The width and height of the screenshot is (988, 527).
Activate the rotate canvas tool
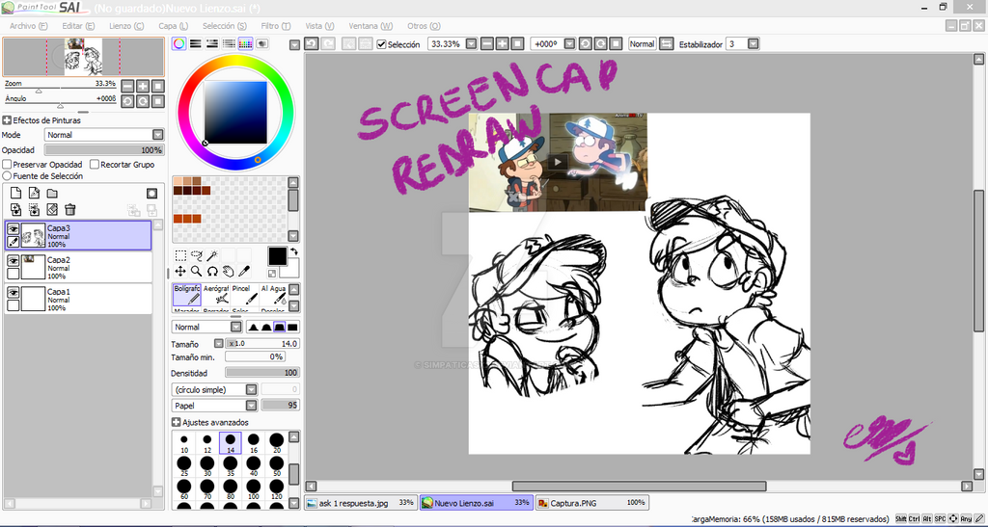[212, 271]
